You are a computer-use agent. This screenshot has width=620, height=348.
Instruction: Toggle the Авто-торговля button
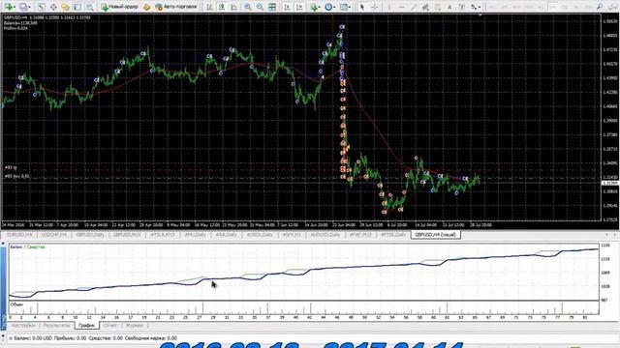176,7
